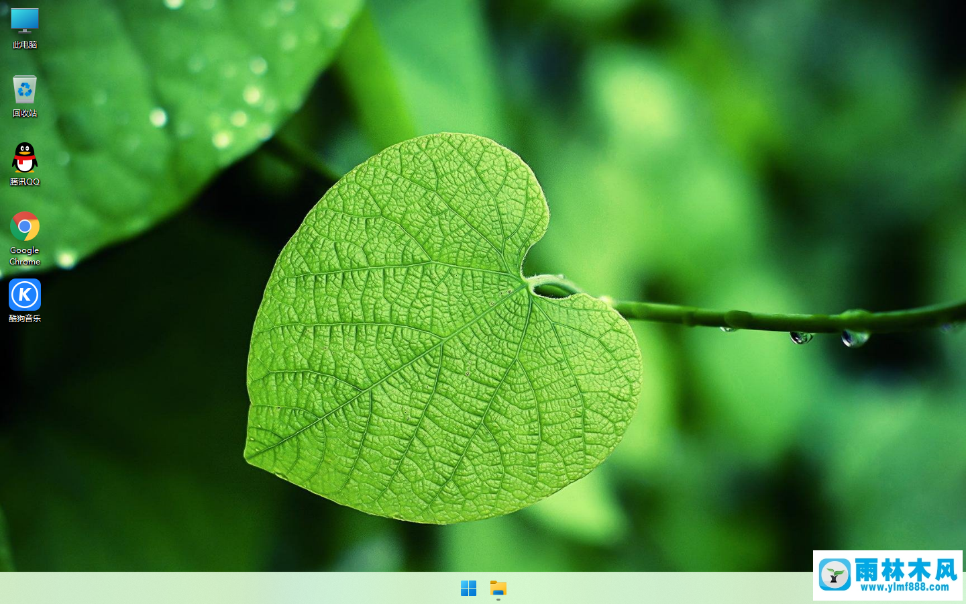The height and width of the screenshot is (604, 966).
Task: Click the 酷狗音乐 text label
Action: point(25,318)
